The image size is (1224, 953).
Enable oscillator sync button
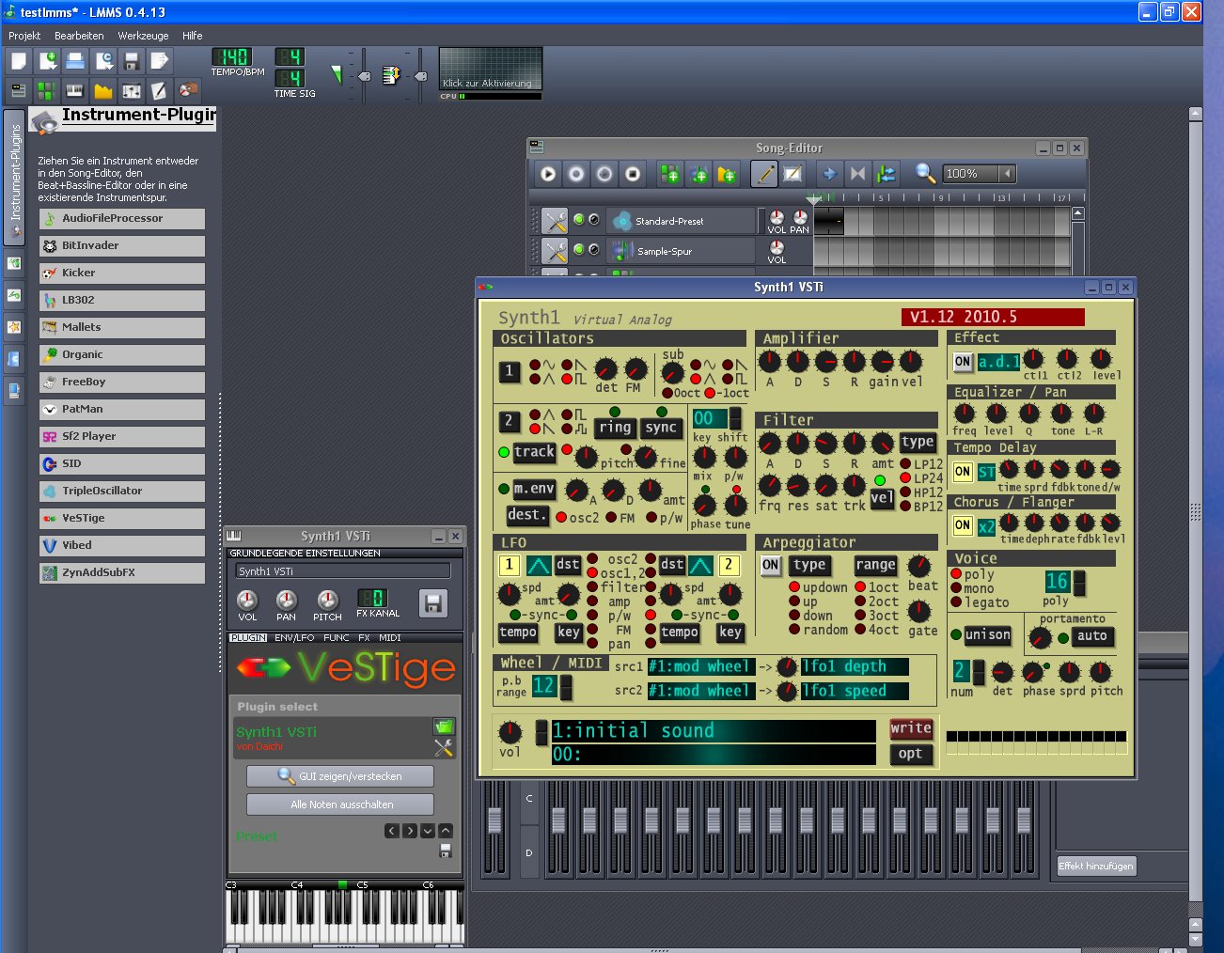pos(661,428)
